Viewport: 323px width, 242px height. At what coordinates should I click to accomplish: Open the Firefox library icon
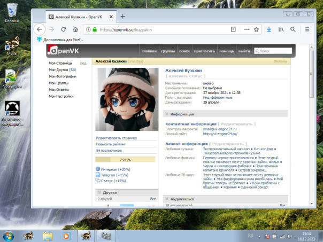pyautogui.click(x=281, y=29)
